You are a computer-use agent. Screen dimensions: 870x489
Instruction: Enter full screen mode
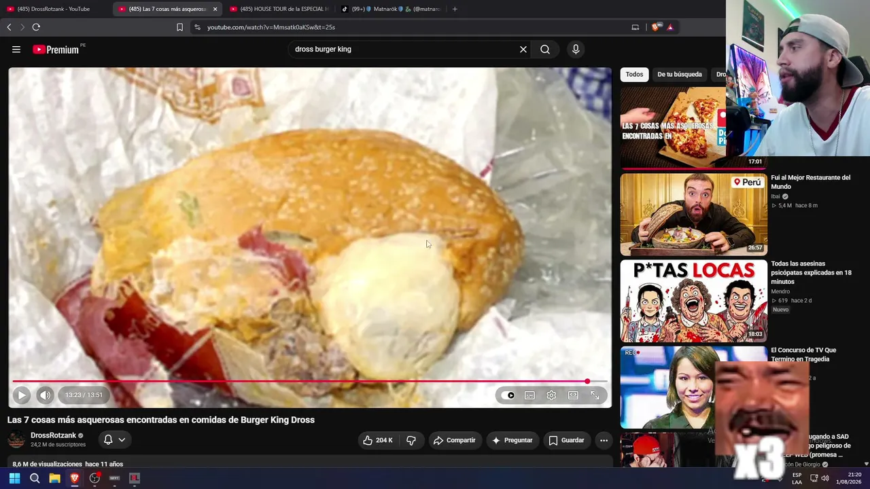595,395
